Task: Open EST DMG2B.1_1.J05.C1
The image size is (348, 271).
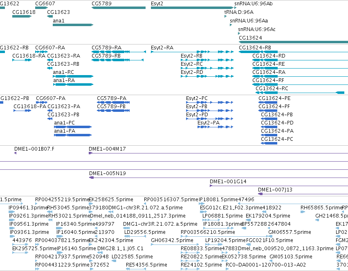Action: tap(120, 249)
